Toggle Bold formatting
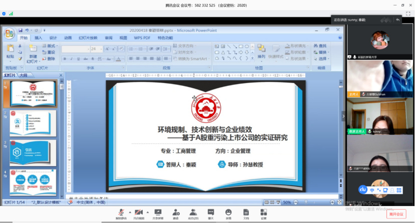The width and height of the screenshot is (415, 223). tap(65, 59)
